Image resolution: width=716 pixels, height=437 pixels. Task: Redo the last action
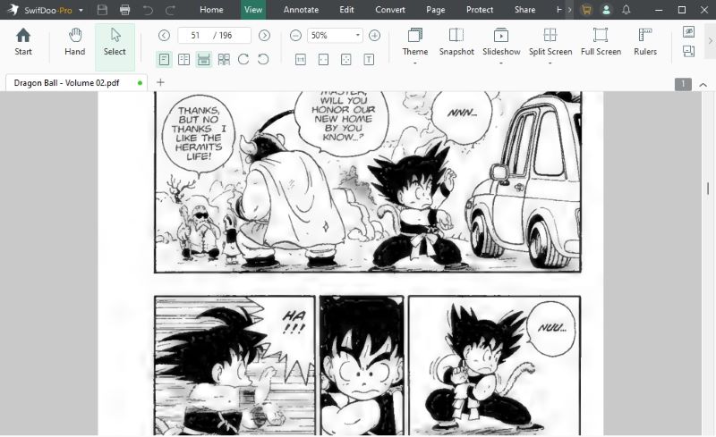[170, 10]
